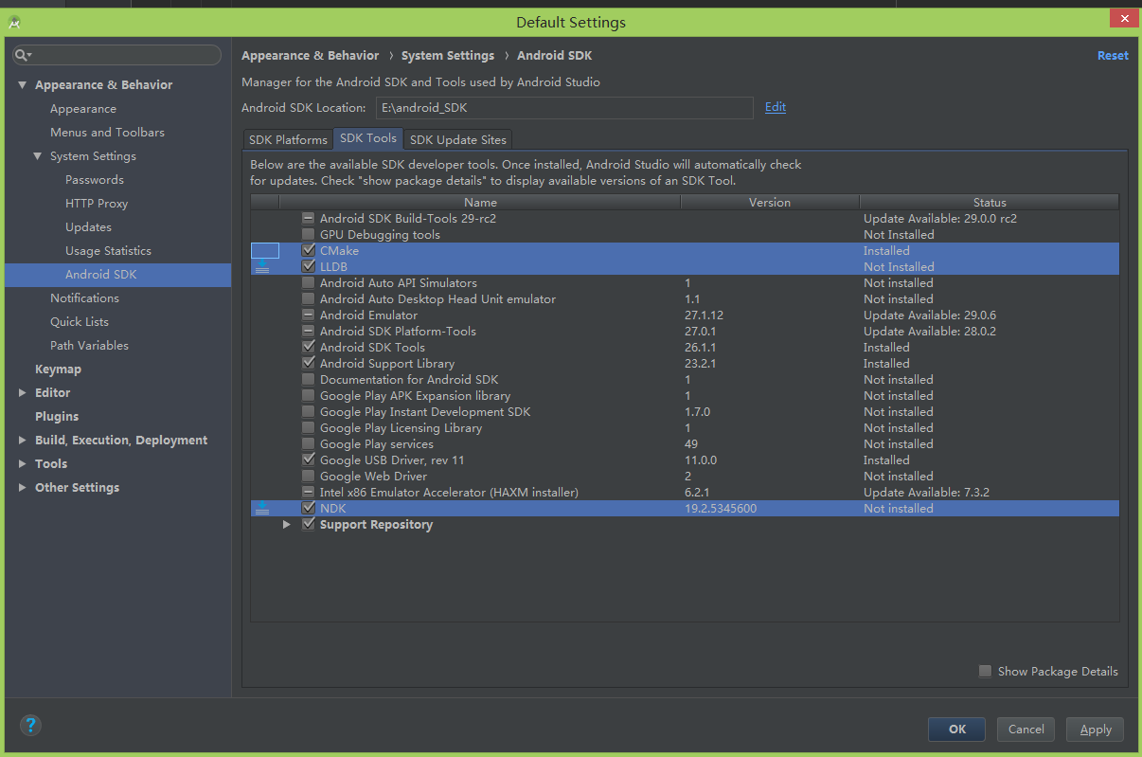Open the Path Variables settings page
This screenshot has width=1142, height=757.
coord(89,346)
